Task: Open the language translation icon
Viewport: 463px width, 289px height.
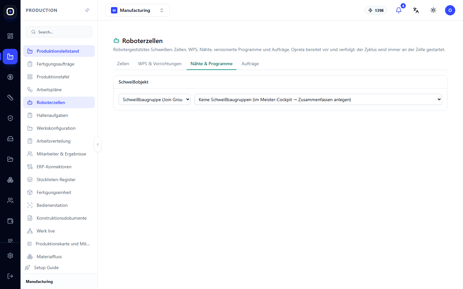Action: coord(416,10)
